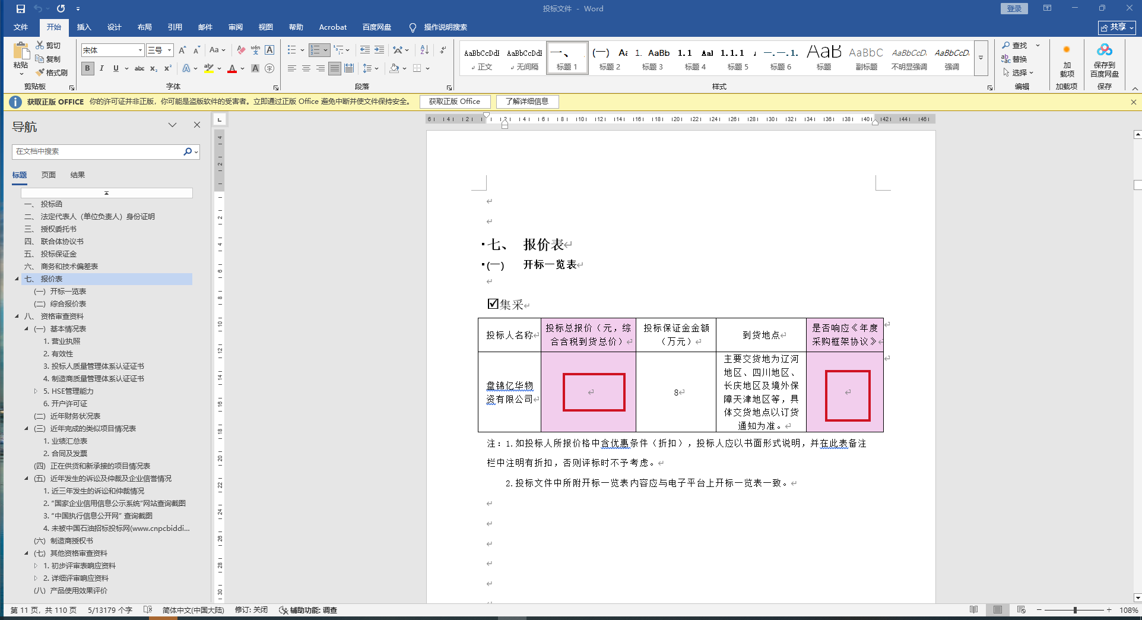Collapse the 七、报价表 heading in navigation
Image resolution: width=1142 pixels, height=620 pixels.
point(17,279)
